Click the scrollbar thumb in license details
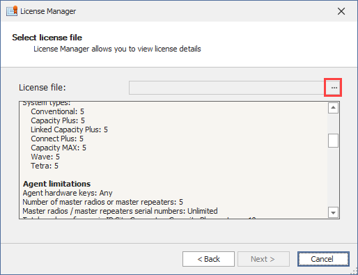358x275 pixels. [x=333, y=141]
